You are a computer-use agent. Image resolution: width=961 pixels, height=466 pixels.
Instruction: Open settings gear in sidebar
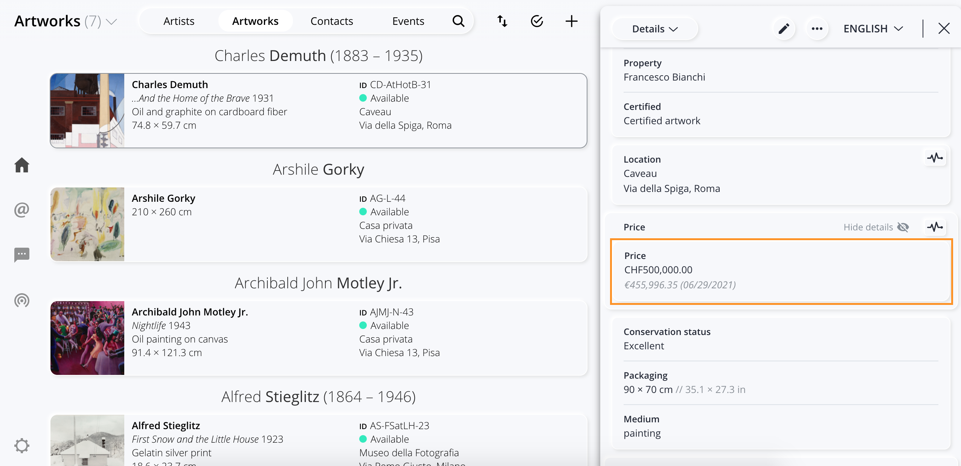click(22, 445)
